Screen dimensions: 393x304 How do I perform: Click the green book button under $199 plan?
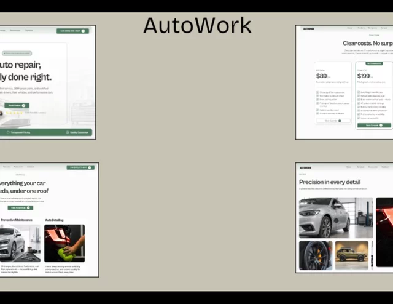point(374,125)
